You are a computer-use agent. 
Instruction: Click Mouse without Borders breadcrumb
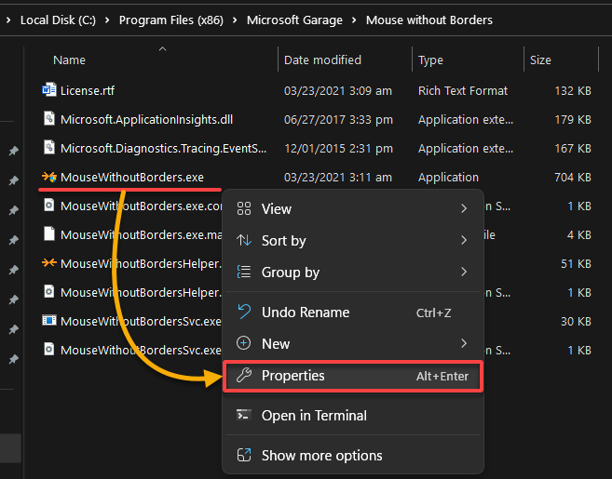[x=429, y=20]
